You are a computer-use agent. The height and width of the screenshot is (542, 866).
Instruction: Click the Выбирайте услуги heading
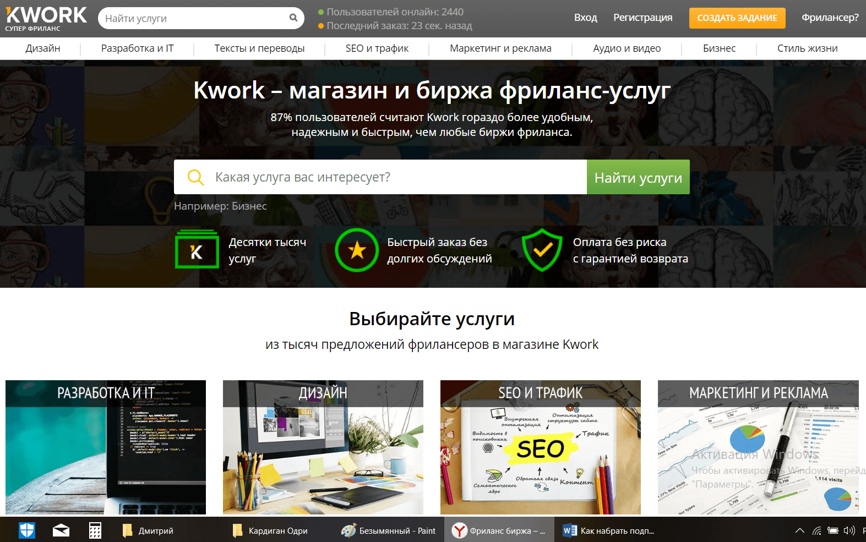click(x=432, y=319)
